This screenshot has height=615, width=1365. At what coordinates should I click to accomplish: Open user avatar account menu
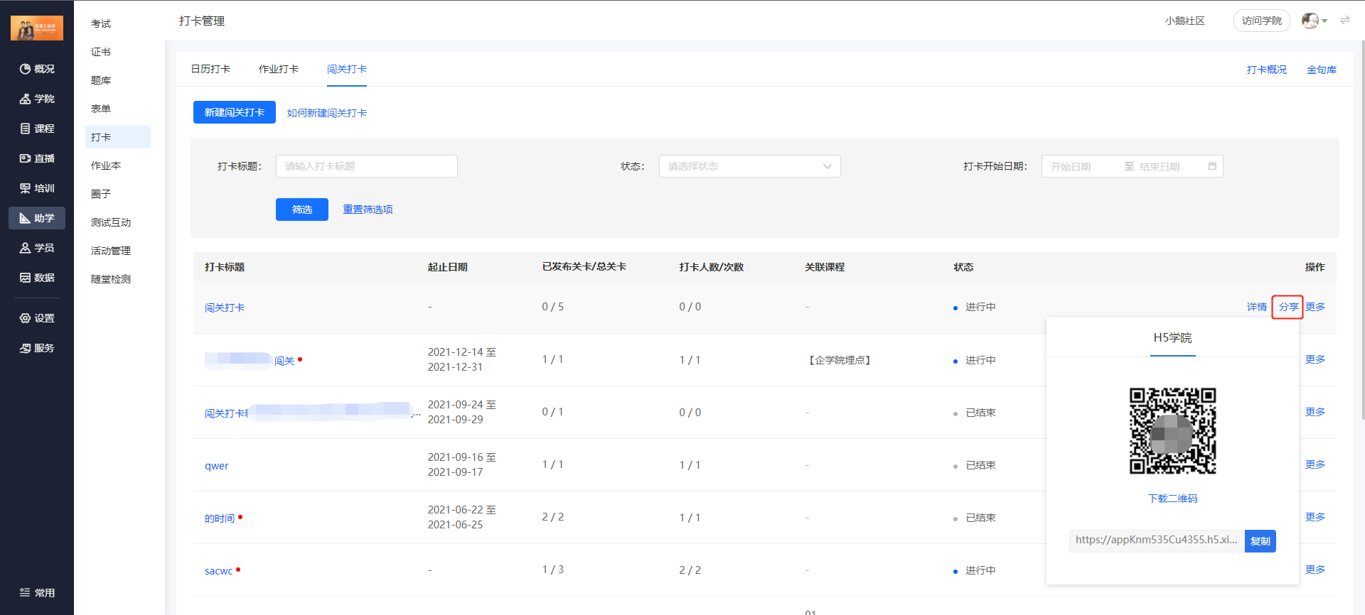point(1314,21)
